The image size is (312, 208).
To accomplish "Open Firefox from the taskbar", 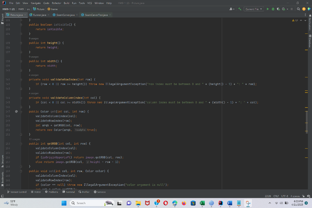I will click(x=184, y=203).
